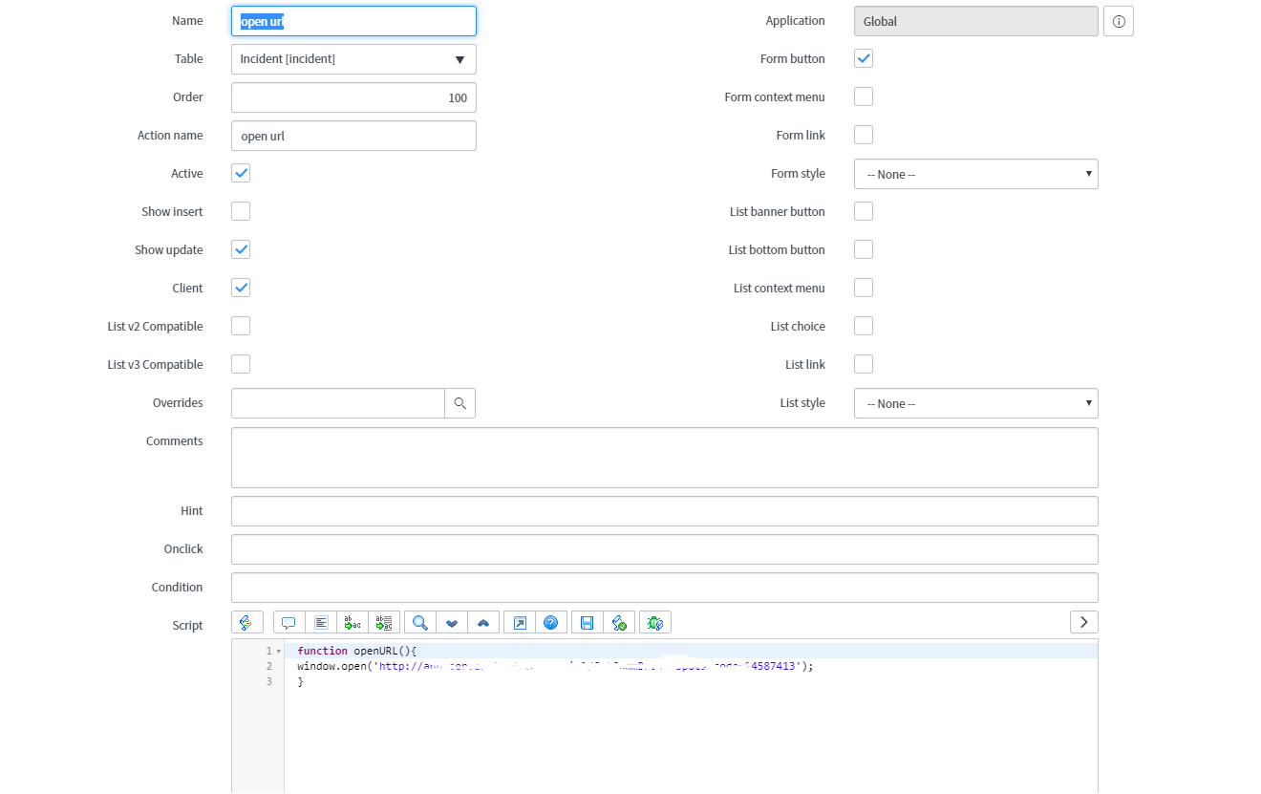Open script editor help question-mark icon
Viewport: 1261px width, 794px height.
551,623
